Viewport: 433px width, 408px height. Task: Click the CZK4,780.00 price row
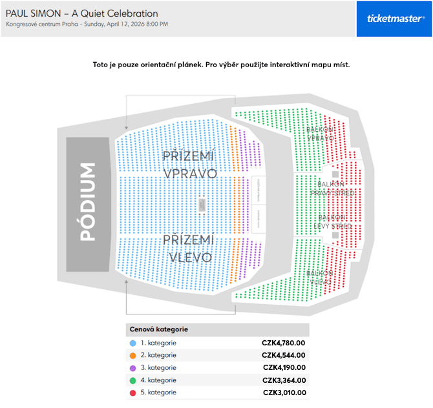click(218, 343)
